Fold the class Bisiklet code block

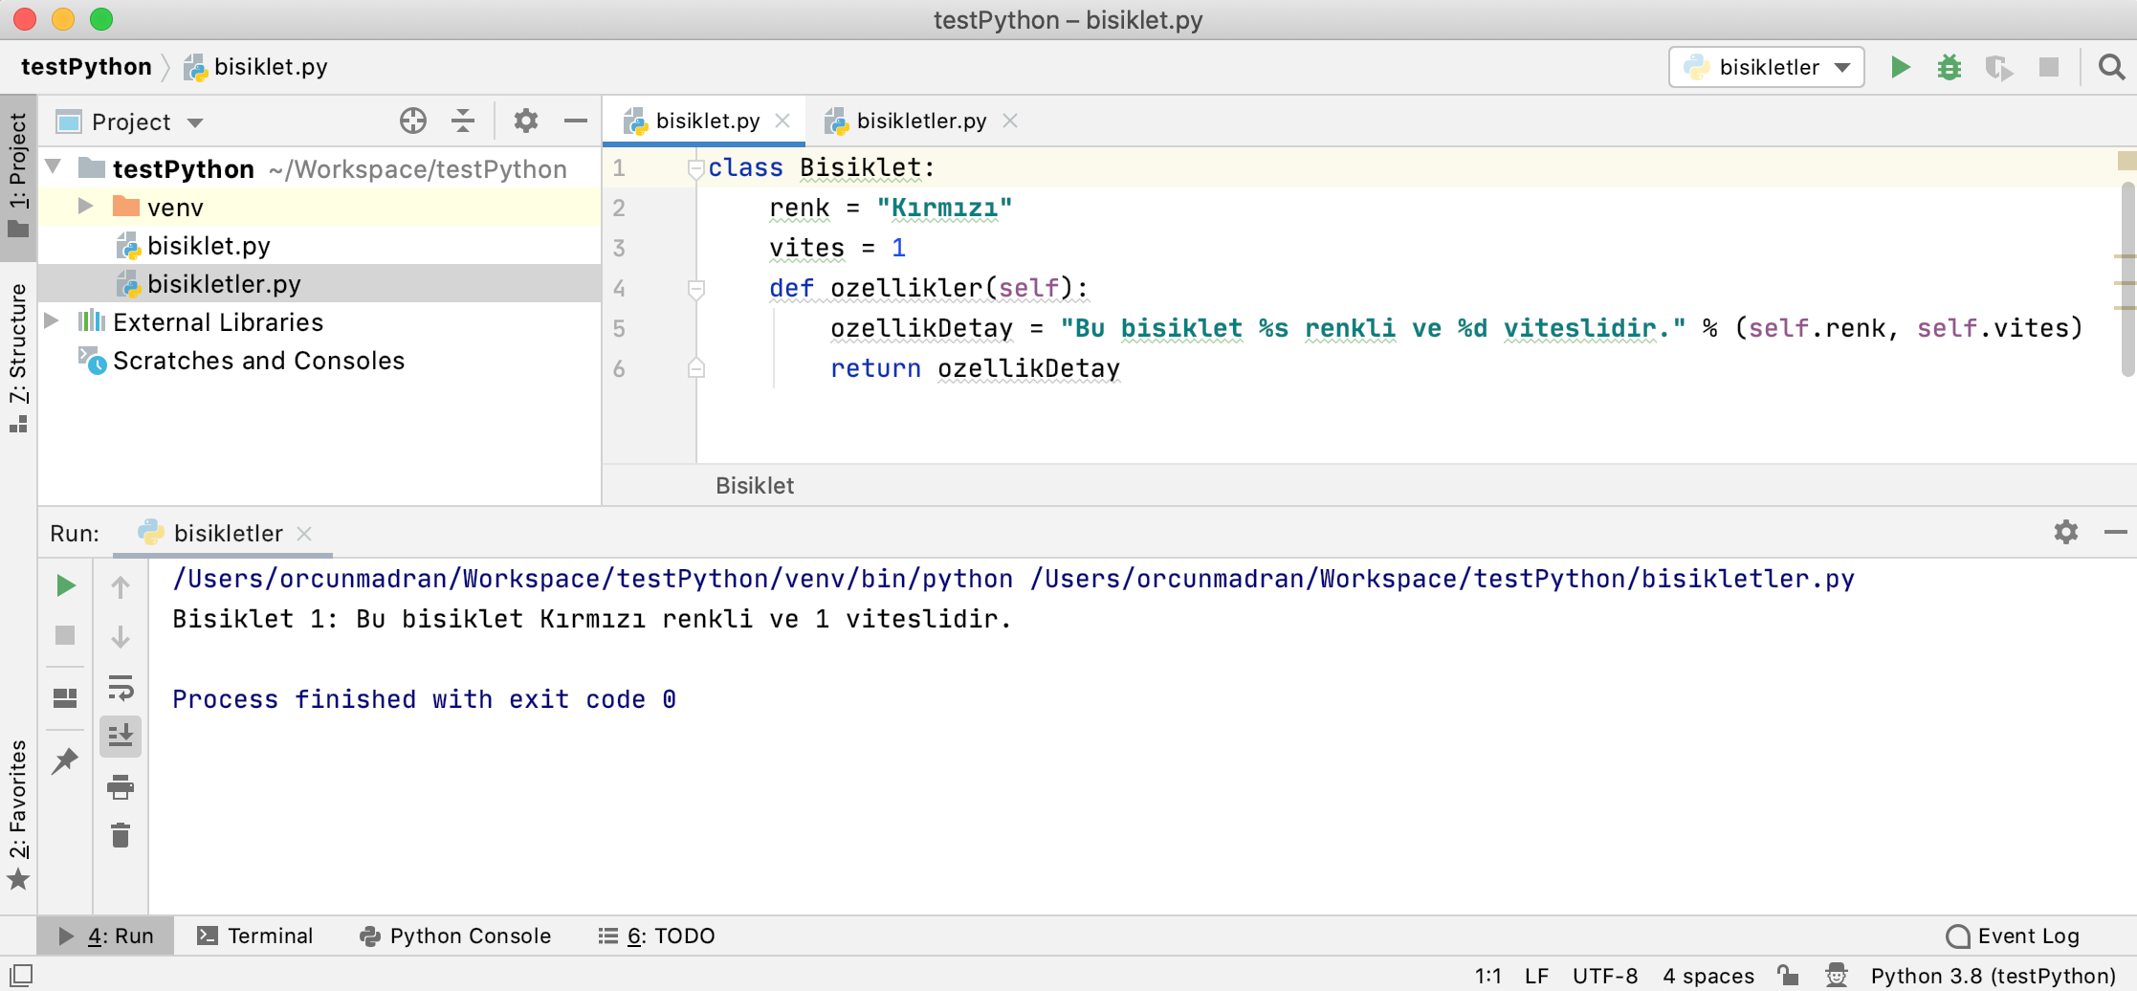click(x=696, y=168)
